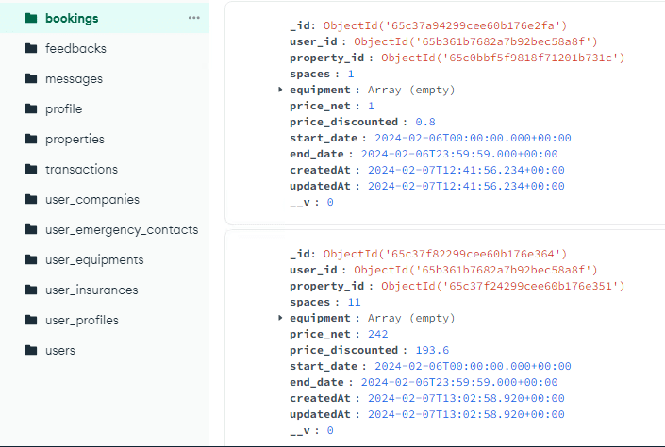Open the user_emergency_contacts collection

tap(122, 229)
